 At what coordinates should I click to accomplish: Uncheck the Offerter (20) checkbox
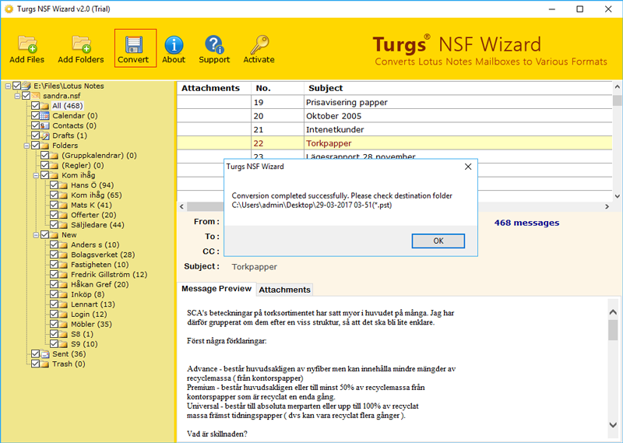[54, 215]
